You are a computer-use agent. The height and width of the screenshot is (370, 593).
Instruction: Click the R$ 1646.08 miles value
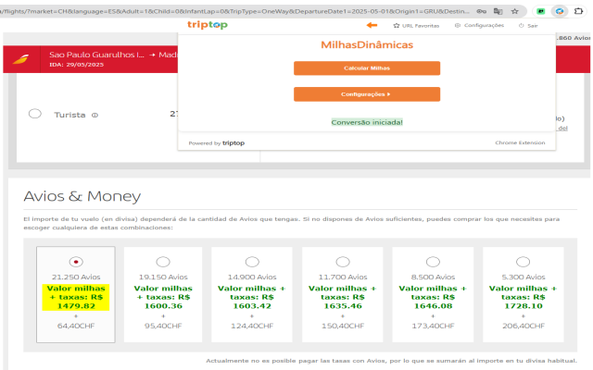click(x=433, y=297)
